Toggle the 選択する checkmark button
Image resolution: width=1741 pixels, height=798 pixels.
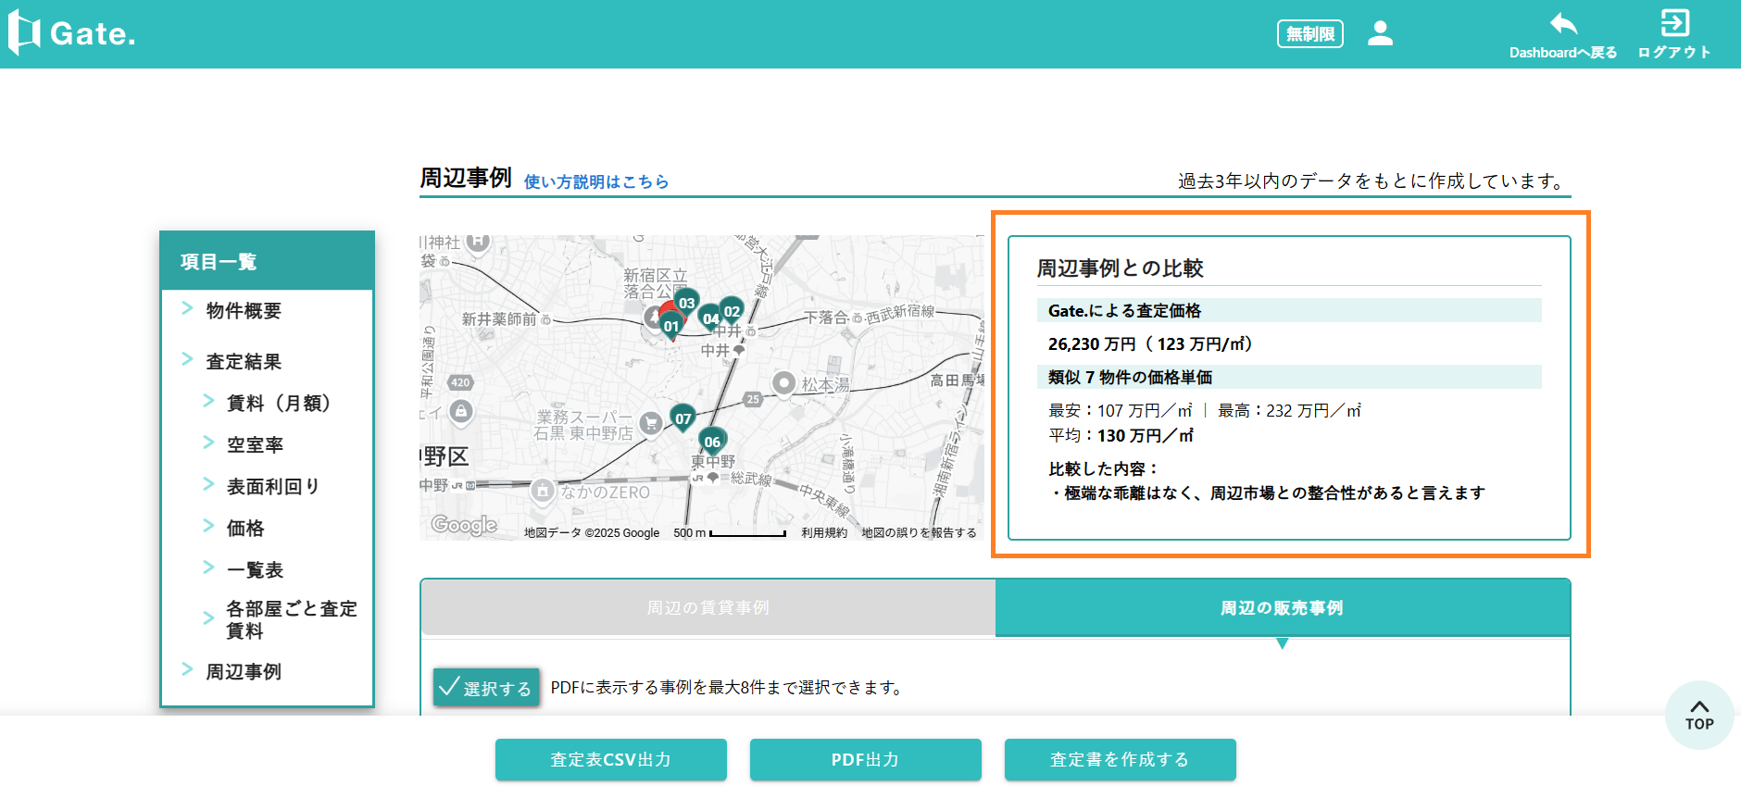(486, 688)
